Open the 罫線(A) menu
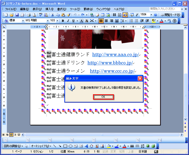 [88, 9]
